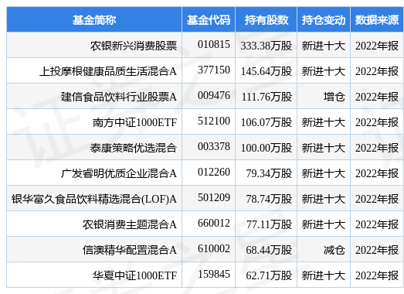Image resolution: width=404 pixels, height=294 pixels.
Task: Click the 145.64万股 holdings cell
Action: pos(267,71)
